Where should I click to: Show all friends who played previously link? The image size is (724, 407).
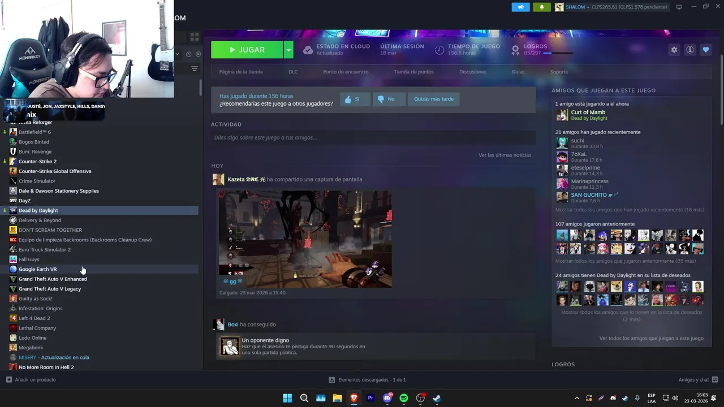tap(626, 261)
